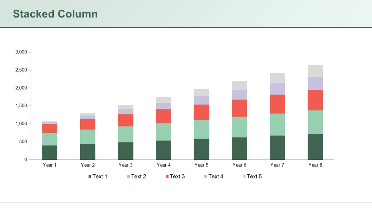Select Year 8 red bar segment
Viewport: 372px width, 209px height.
point(315,100)
